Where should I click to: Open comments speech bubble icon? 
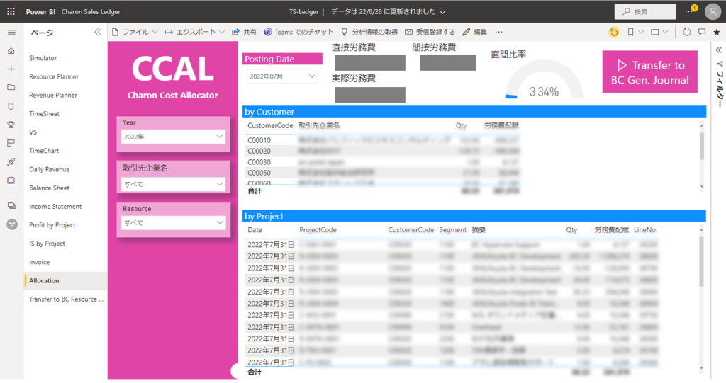702,32
